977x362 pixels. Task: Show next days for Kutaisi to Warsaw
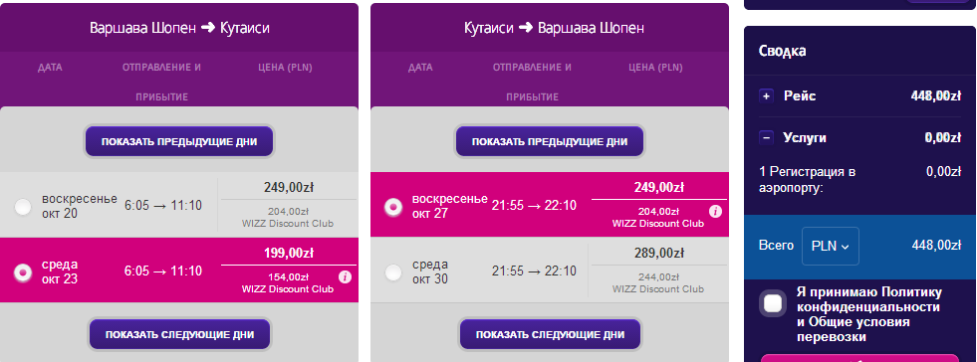(550, 334)
